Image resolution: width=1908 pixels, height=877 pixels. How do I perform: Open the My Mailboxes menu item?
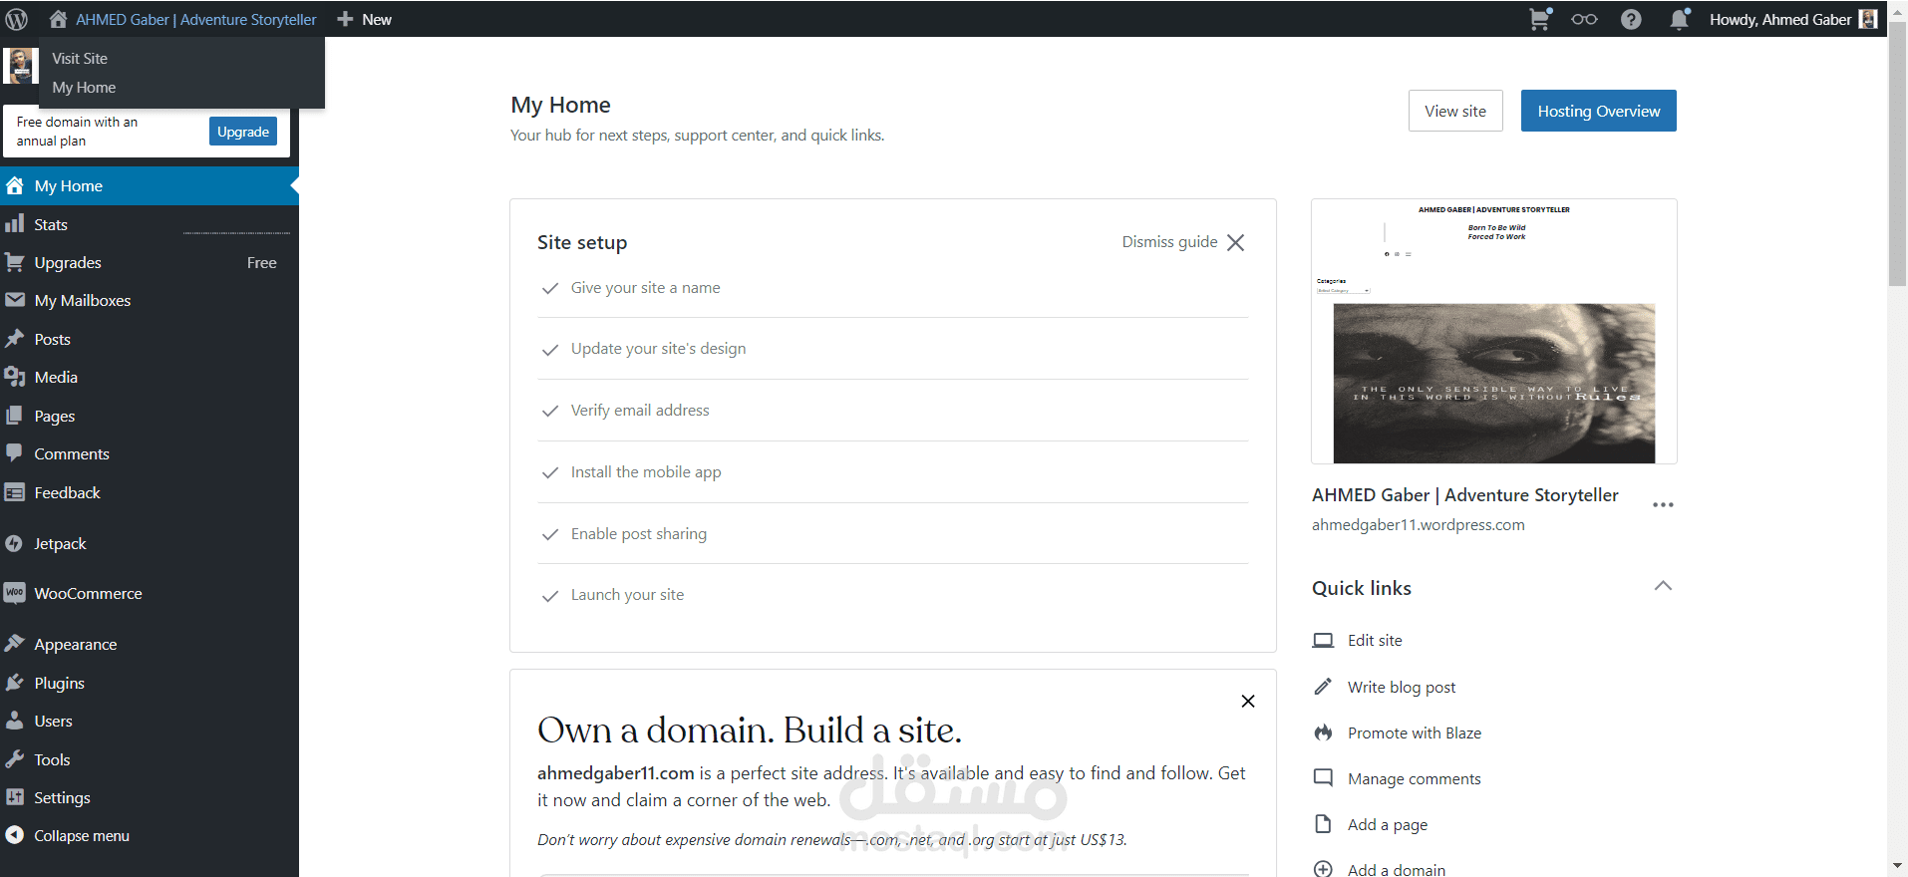(150, 300)
